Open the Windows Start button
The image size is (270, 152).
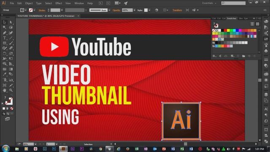click(5, 149)
